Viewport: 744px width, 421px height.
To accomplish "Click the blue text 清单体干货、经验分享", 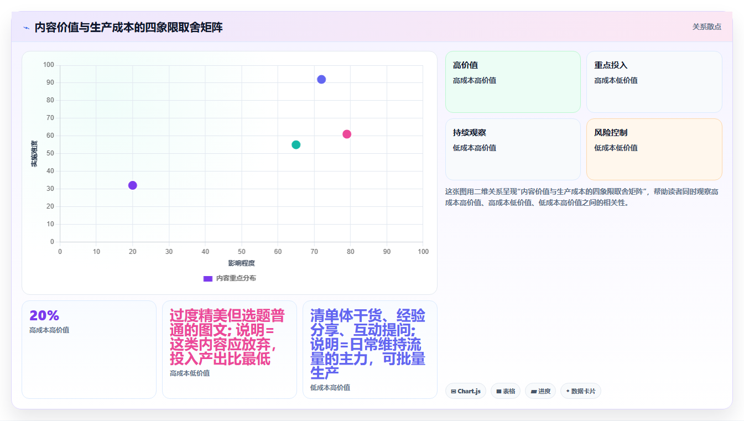I will pos(368,323).
